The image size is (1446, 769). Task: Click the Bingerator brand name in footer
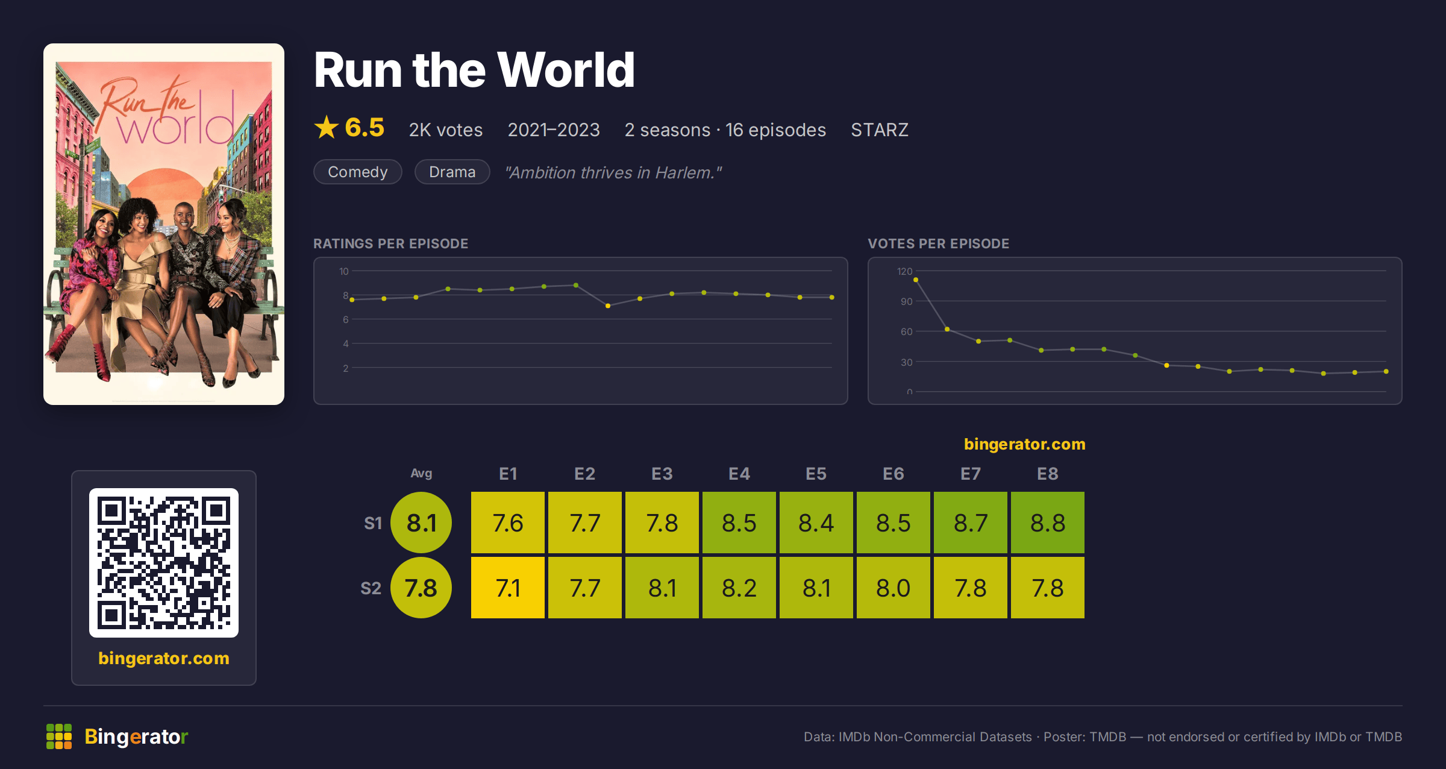click(136, 736)
